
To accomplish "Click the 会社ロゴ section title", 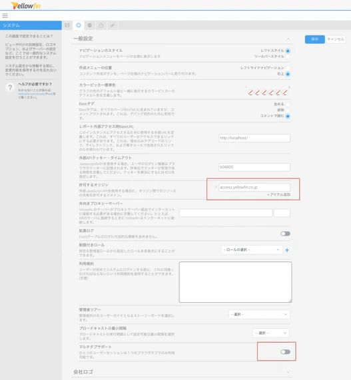I will 83,372.
